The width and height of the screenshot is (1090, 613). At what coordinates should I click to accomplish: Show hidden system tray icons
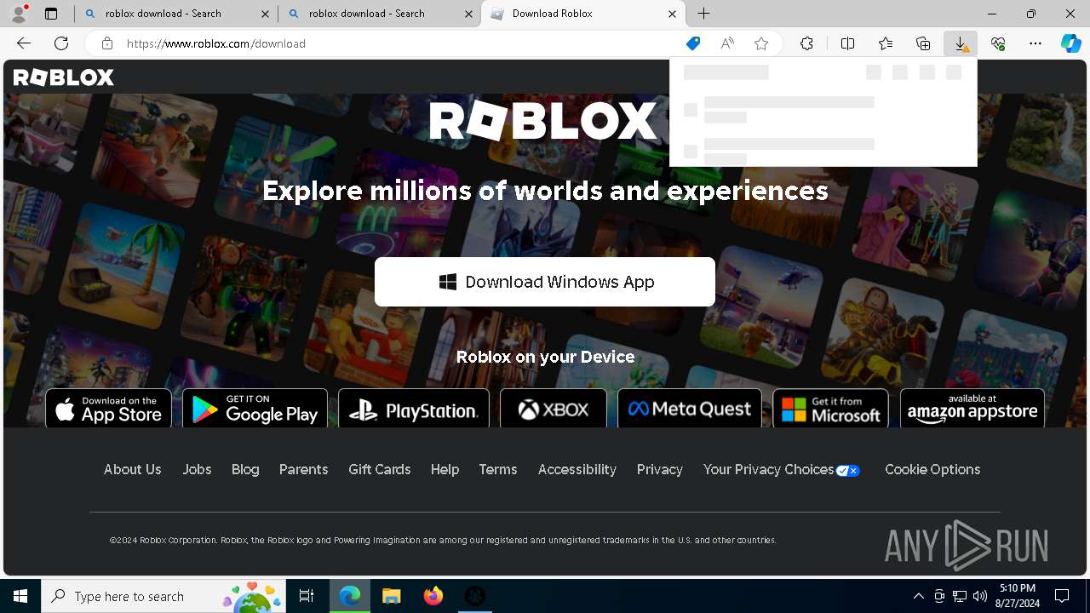[x=918, y=596]
